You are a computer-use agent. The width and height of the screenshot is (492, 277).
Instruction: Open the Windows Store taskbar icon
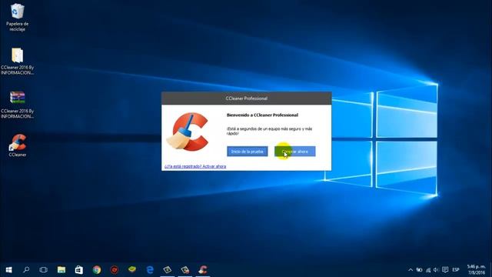point(79,270)
